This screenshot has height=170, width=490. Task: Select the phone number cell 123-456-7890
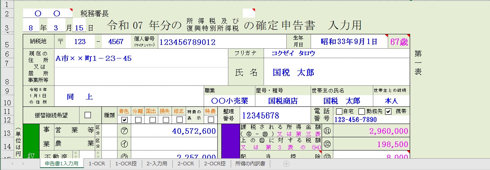pos(371,120)
